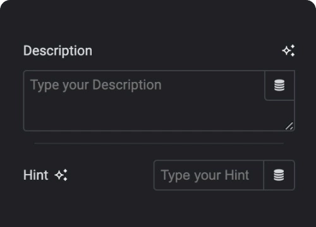The image size is (316, 227).
Task: Place cursor in 'Type your Description' placeholder
Action: (96, 85)
